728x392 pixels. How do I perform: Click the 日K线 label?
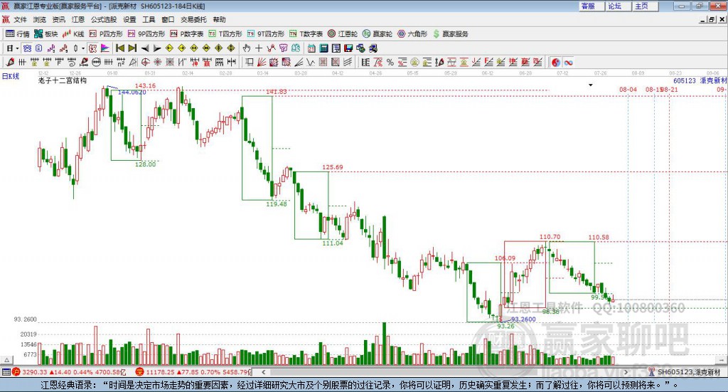click(11, 76)
